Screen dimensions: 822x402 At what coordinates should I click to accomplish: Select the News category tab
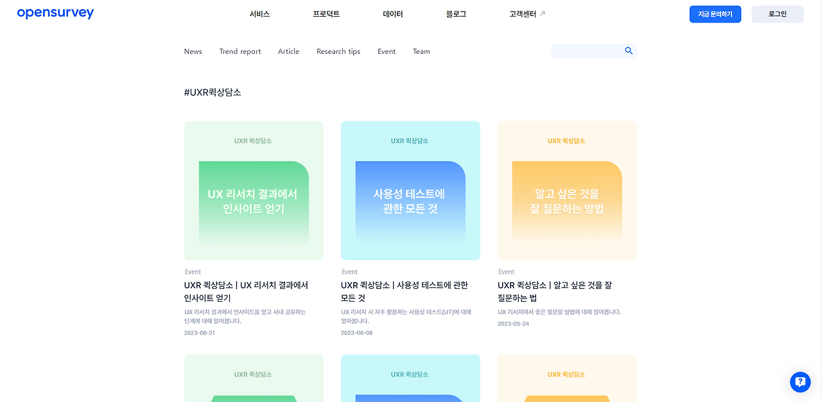193,51
